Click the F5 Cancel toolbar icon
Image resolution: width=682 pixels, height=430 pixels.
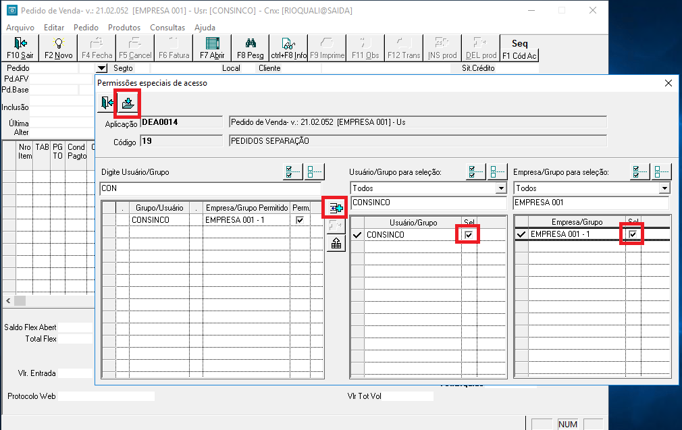(135, 48)
